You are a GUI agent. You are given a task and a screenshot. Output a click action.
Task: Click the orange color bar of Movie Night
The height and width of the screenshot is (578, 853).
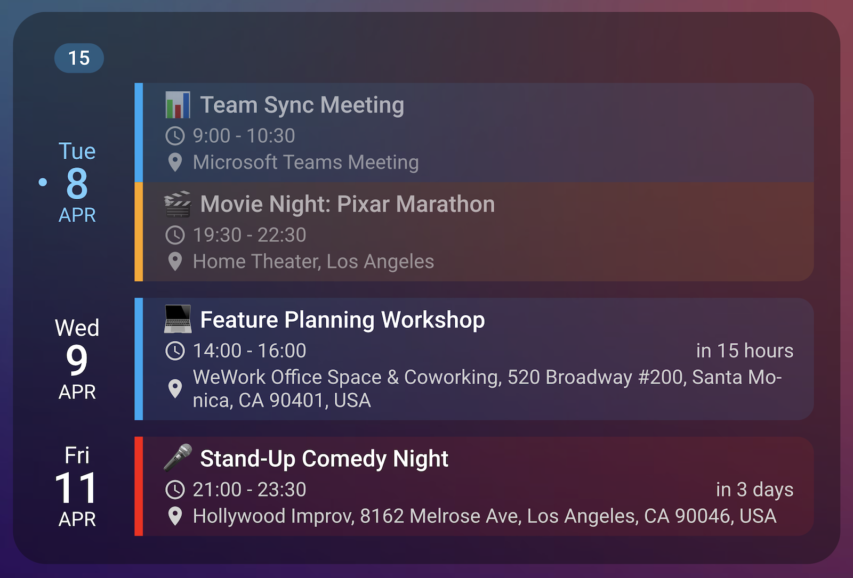(139, 232)
